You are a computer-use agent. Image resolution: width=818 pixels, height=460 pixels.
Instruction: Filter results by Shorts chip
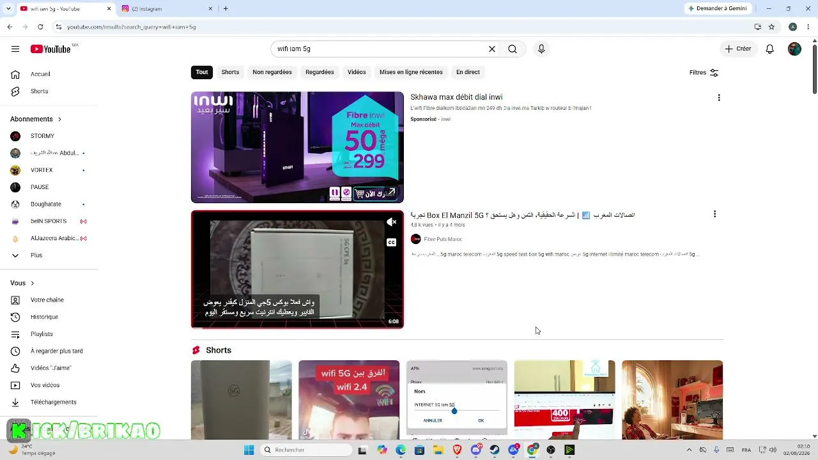pos(230,72)
